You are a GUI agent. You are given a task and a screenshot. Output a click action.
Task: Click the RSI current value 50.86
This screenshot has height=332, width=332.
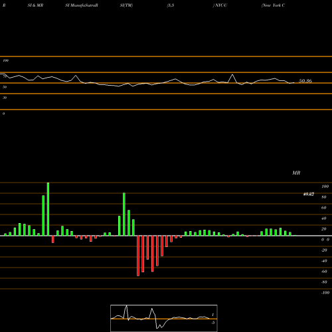tap(305, 81)
